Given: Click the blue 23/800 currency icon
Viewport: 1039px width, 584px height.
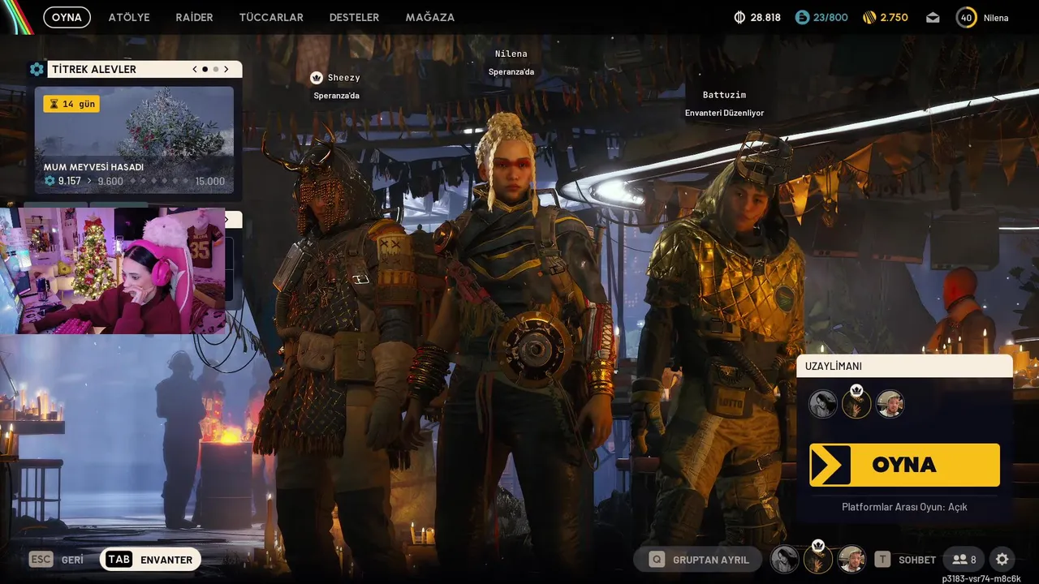Looking at the screenshot, I should (802, 17).
